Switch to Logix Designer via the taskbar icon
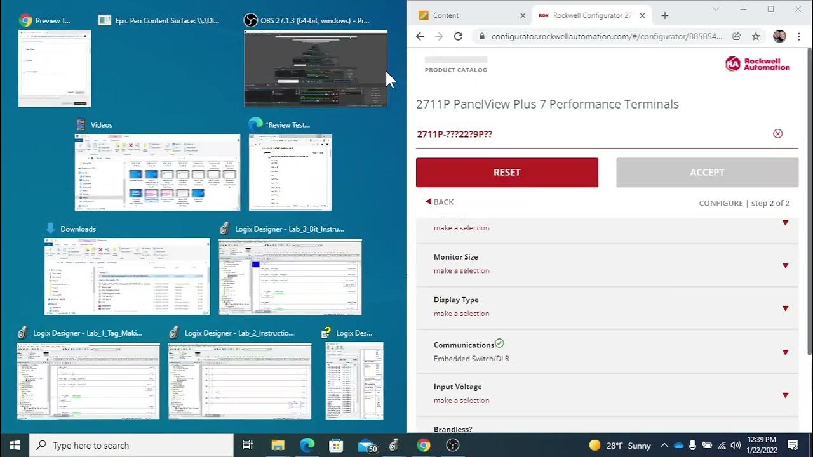 click(x=394, y=446)
